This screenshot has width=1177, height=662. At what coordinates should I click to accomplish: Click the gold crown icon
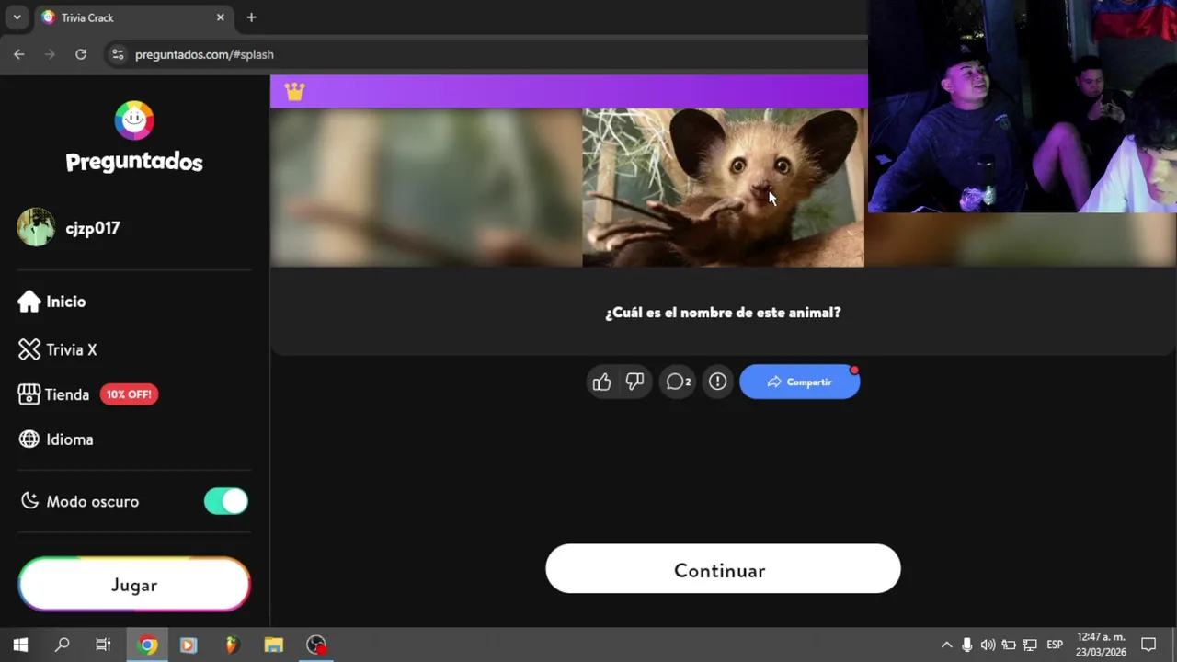[x=294, y=91]
